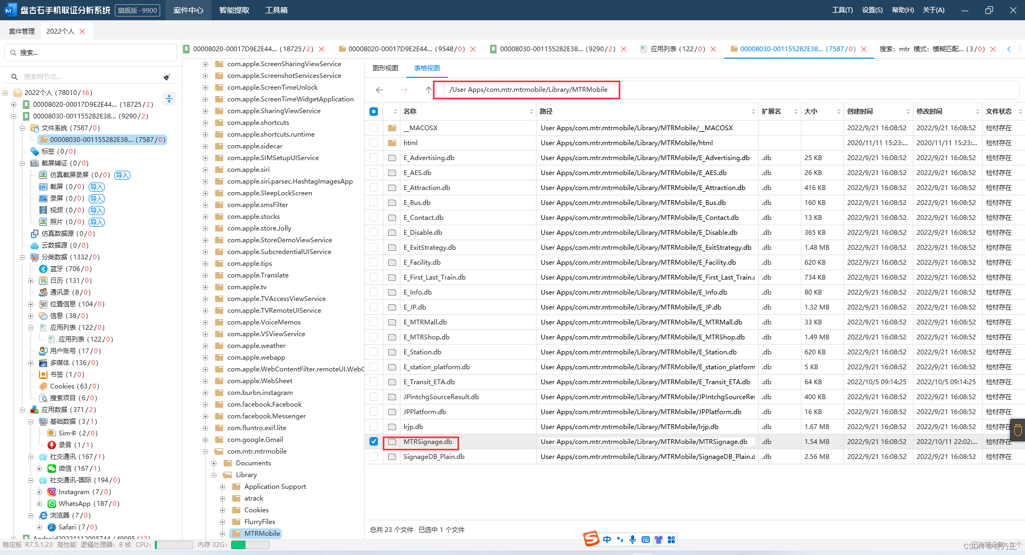Uncheck the MTRSignage.db checkbox

click(374, 441)
